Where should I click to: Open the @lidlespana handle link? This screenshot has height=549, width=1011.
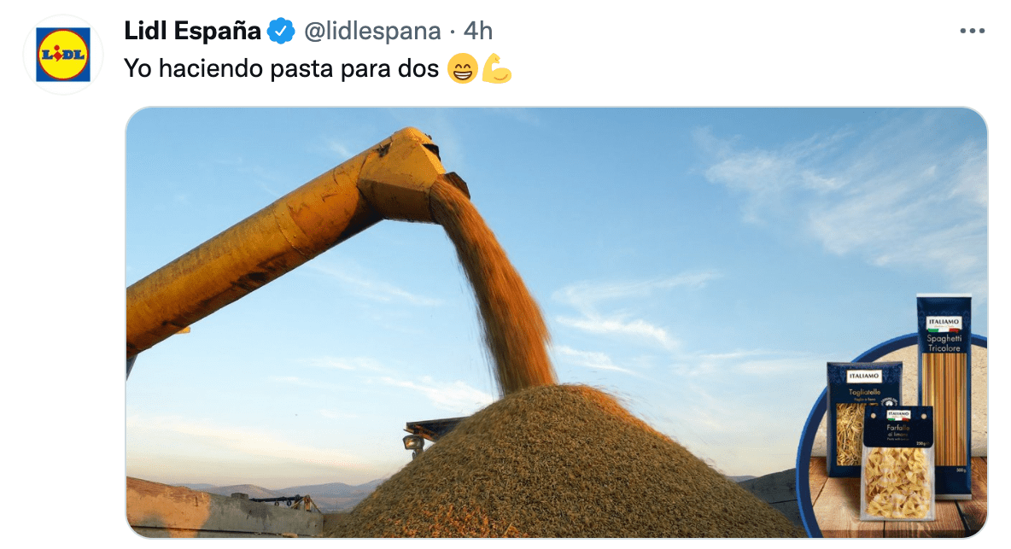(372, 31)
